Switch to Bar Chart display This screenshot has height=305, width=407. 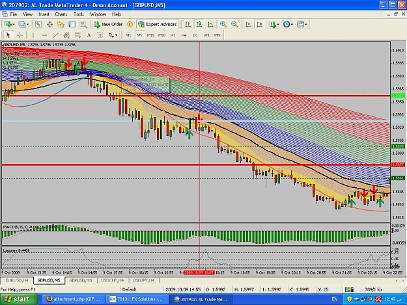(188, 24)
